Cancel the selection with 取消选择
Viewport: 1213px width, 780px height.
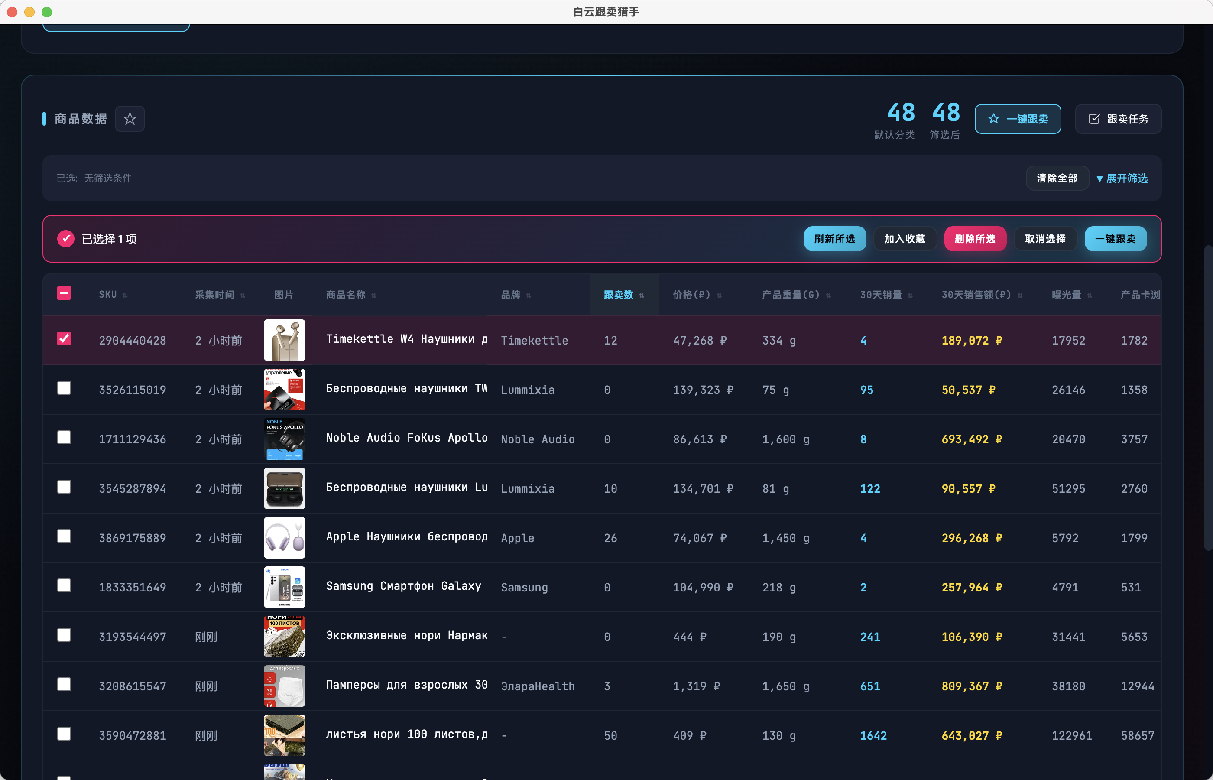(1045, 239)
